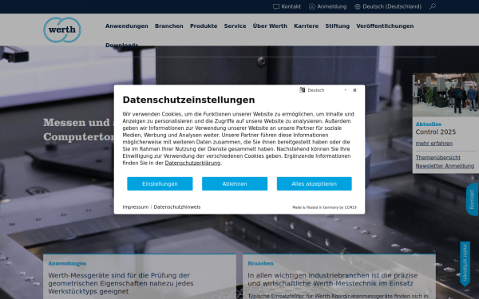Open the Produkte menu

click(204, 26)
